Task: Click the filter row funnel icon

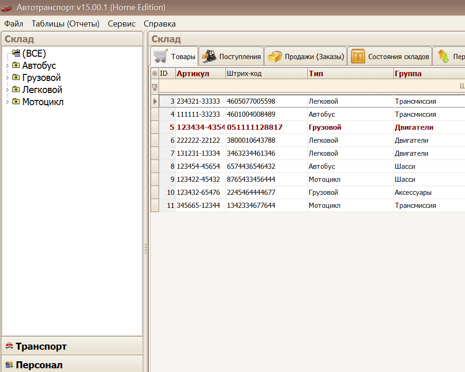Action: coord(155,87)
